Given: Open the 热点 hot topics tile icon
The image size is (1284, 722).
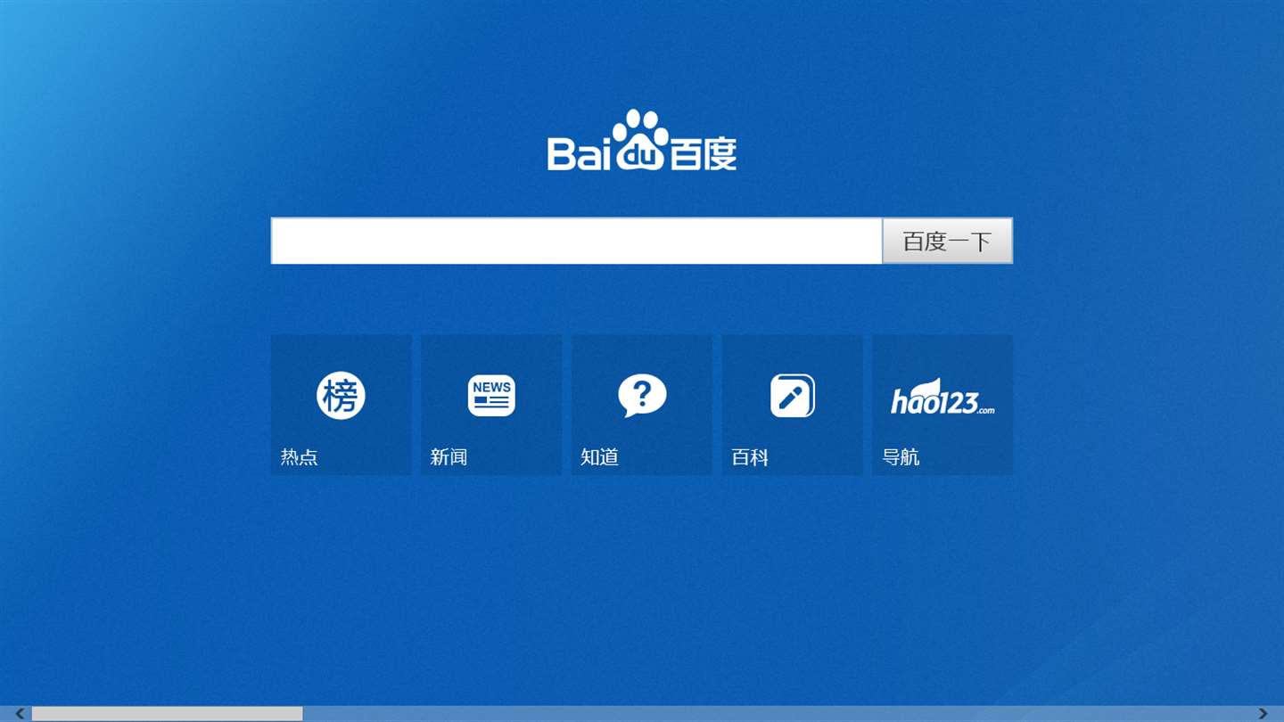Looking at the screenshot, I should coord(341,395).
